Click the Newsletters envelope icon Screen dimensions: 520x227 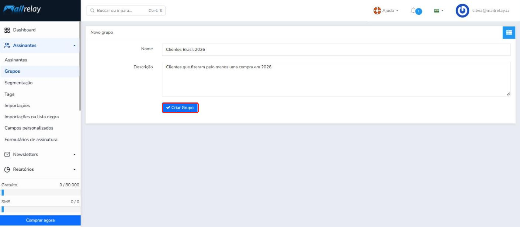pyautogui.click(x=7, y=155)
